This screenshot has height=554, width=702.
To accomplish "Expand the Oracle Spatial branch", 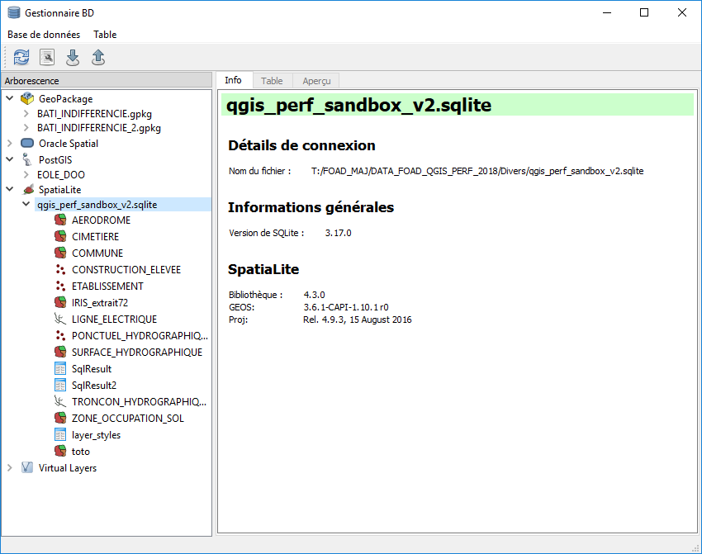I will click(10, 143).
